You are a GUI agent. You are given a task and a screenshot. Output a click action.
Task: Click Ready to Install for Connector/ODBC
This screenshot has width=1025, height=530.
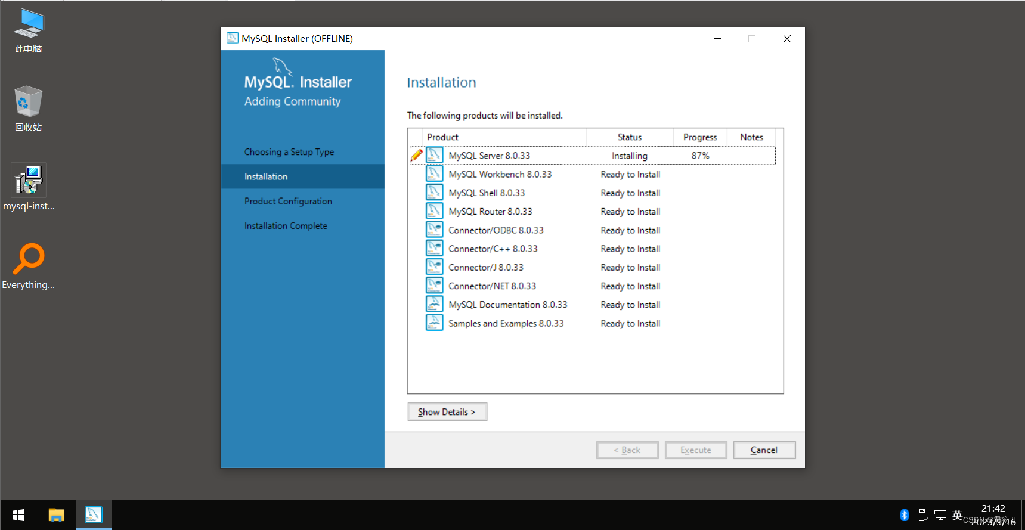point(630,230)
